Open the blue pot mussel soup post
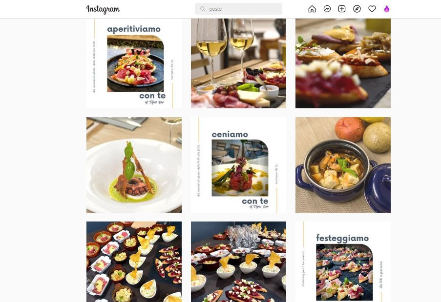 [x=343, y=165]
